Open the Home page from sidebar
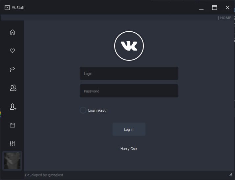Image resolution: width=235 pixels, height=180 pixels. tap(13, 32)
